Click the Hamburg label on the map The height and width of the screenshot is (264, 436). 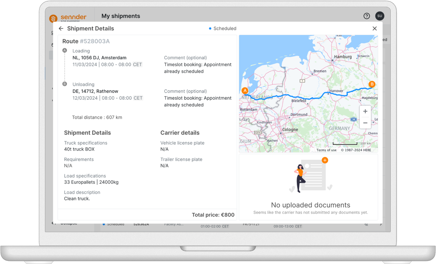pyautogui.click(x=343, y=57)
